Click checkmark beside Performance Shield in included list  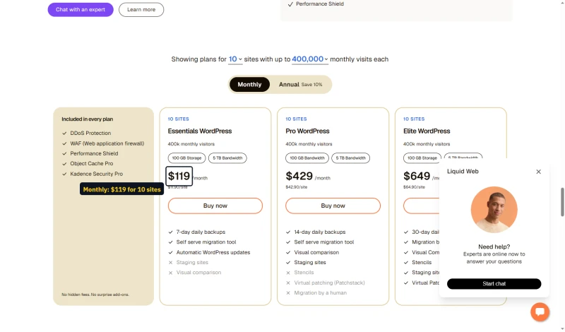(x=64, y=153)
